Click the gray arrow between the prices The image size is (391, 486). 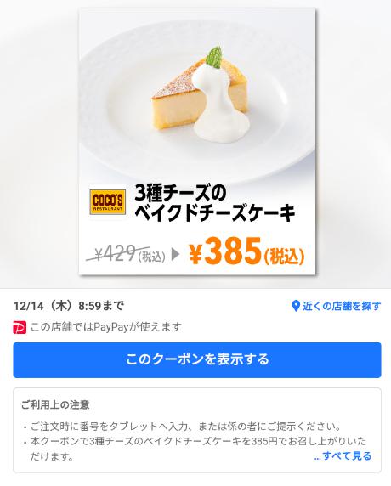pyautogui.click(x=175, y=254)
